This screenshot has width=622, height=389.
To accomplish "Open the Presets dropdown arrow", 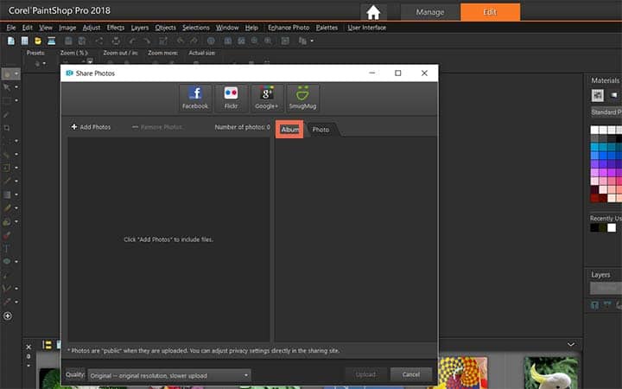I will pyautogui.click(x=44, y=63).
